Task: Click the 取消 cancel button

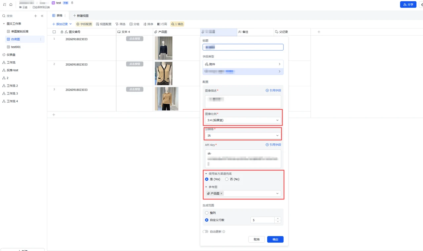Action: coord(256,239)
